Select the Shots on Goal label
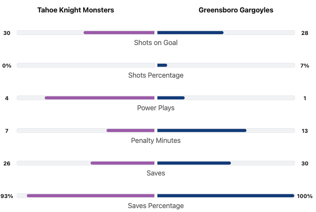Viewport: 316px width, 212px height. (x=156, y=43)
